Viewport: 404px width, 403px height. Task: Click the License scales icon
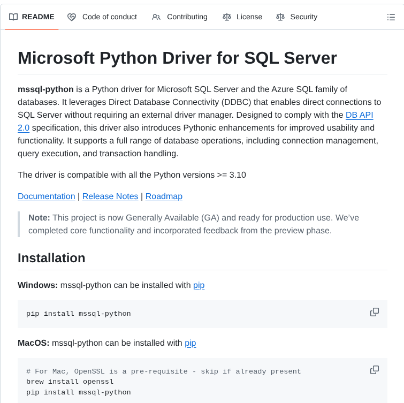point(227,17)
